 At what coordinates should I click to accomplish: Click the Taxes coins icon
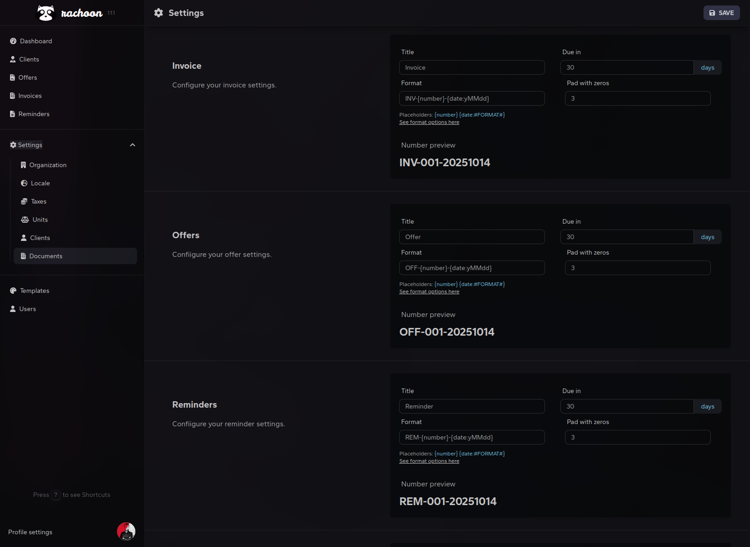tap(24, 201)
